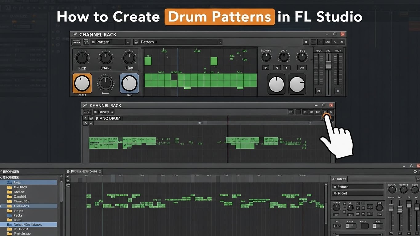Click the right arrow button under the knobs
The image size is (420, 236).
(287, 68)
